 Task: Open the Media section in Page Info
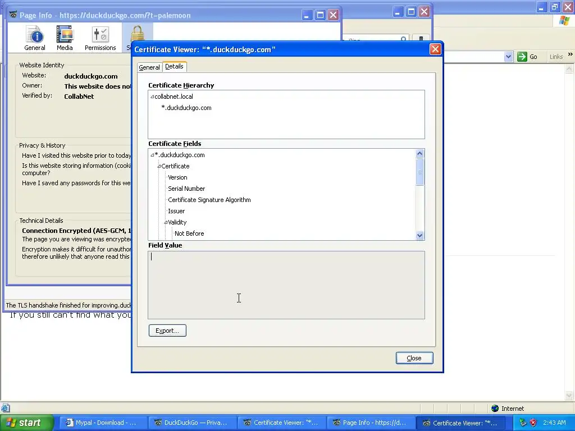pyautogui.click(x=65, y=38)
